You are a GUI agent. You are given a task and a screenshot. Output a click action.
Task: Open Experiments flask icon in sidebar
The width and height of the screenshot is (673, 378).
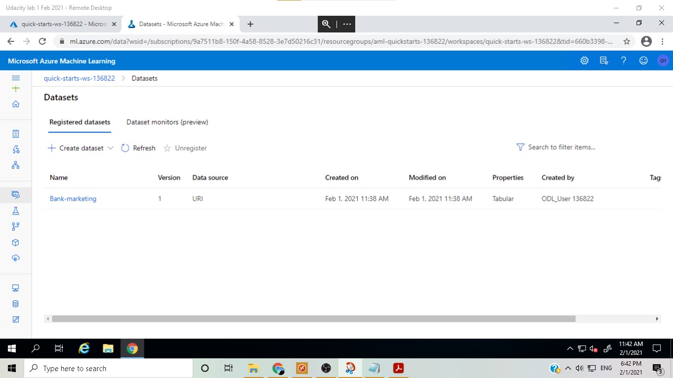pos(16,211)
